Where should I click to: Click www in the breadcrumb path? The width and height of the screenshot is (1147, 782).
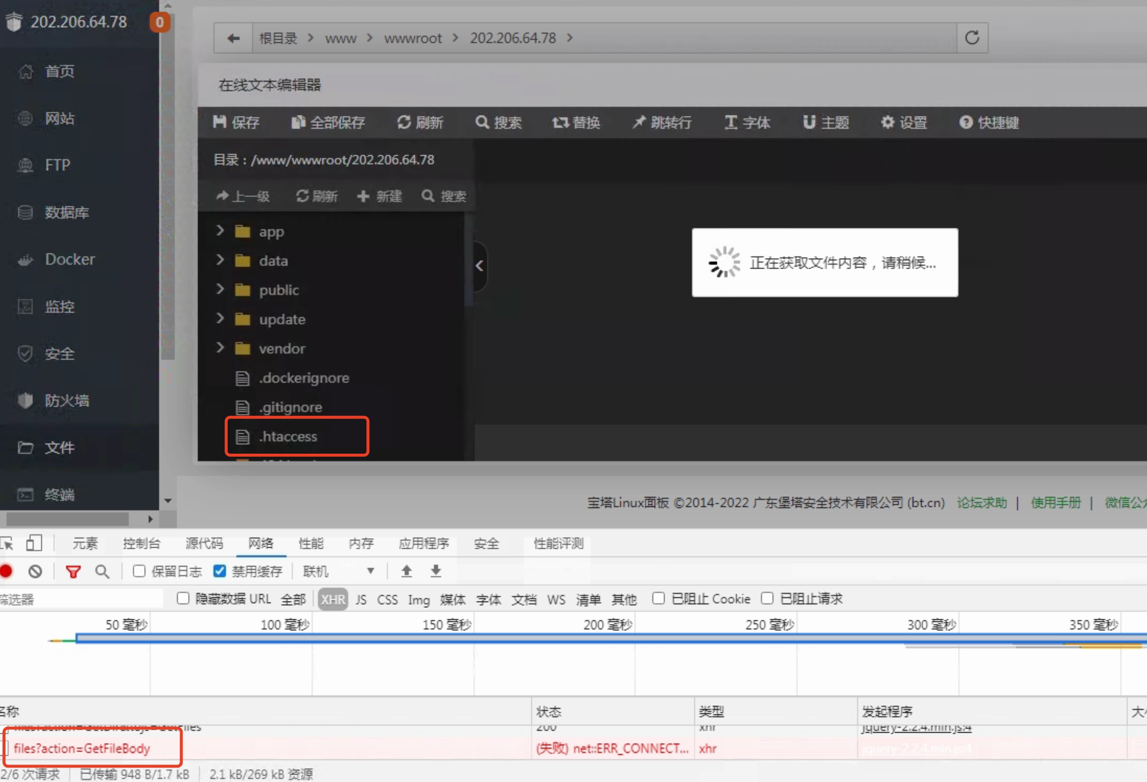341,38
